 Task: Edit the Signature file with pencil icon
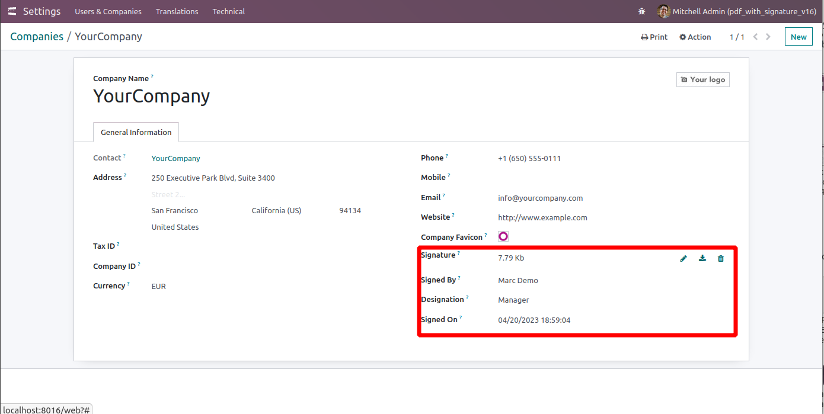coord(684,258)
